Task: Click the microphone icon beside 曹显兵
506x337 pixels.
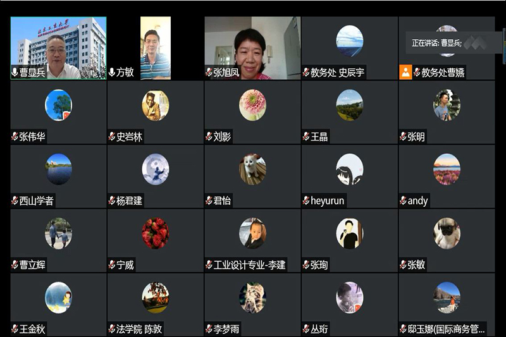Action: 15,72
